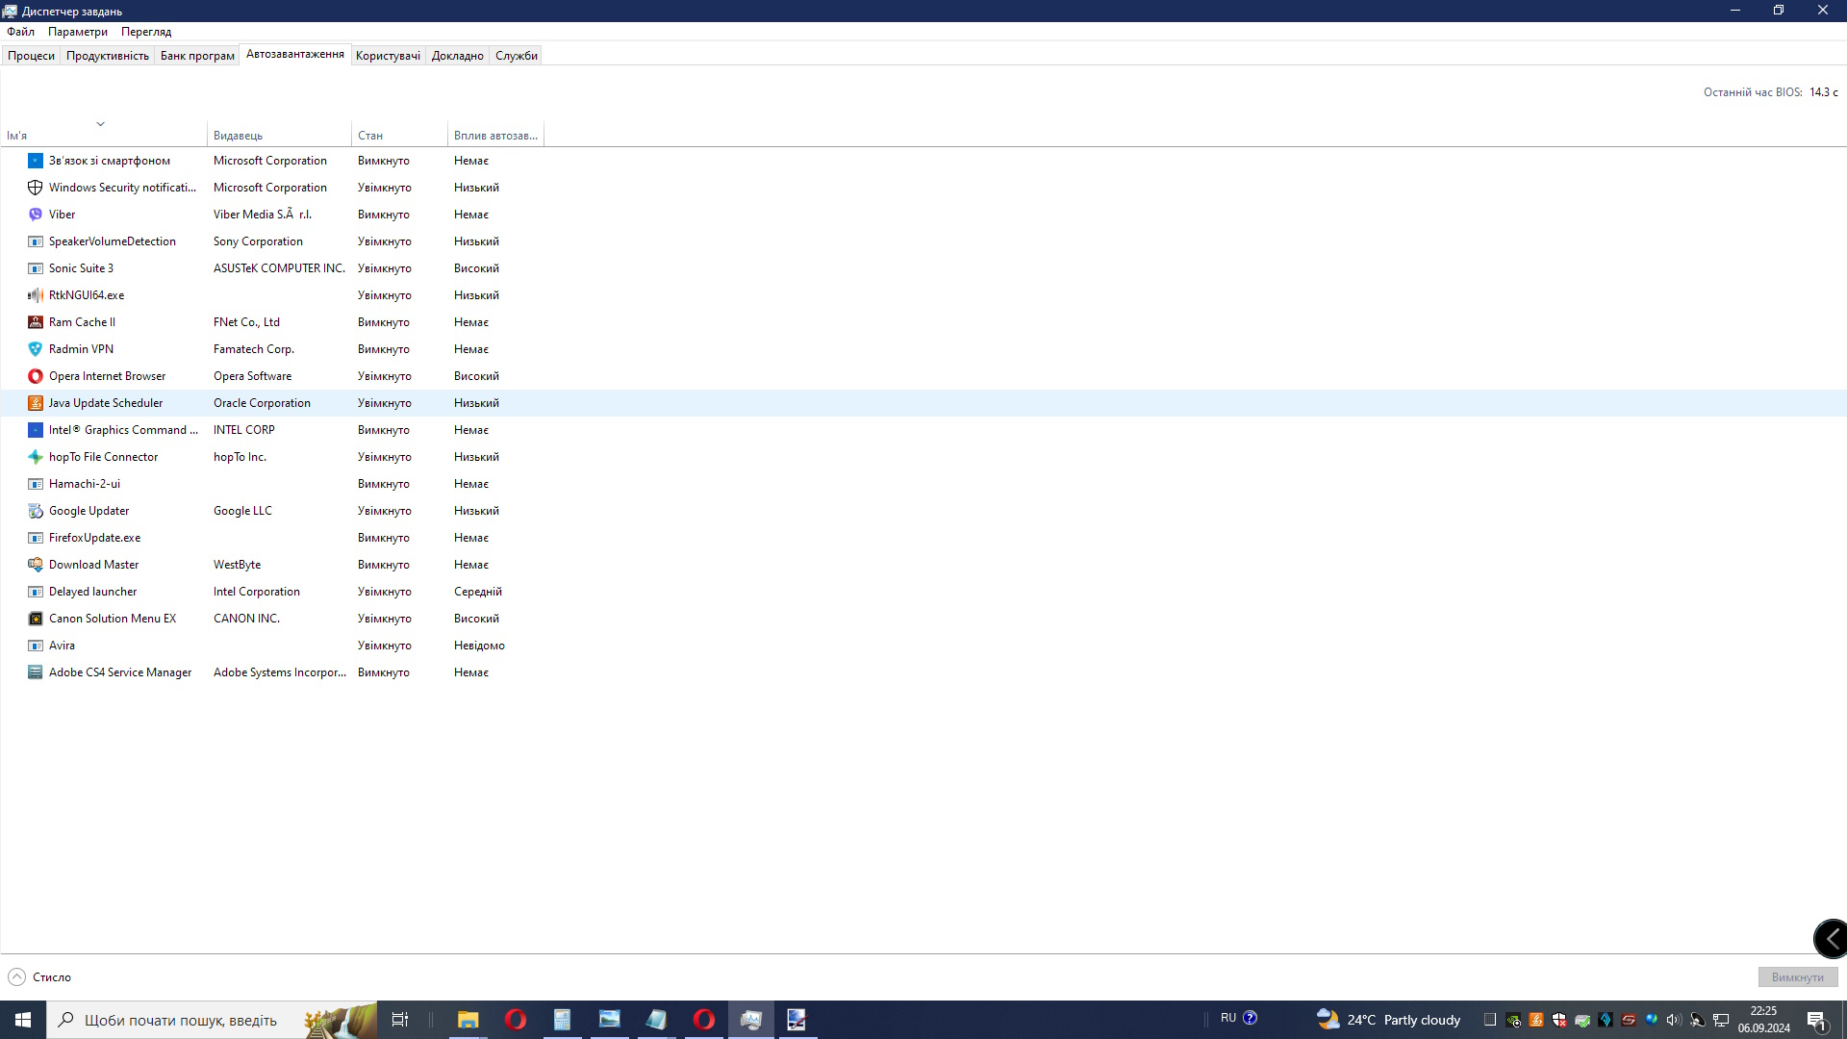Select the Windows Security notification icon
The width and height of the screenshot is (1847, 1039).
click(x=36, y=188)
